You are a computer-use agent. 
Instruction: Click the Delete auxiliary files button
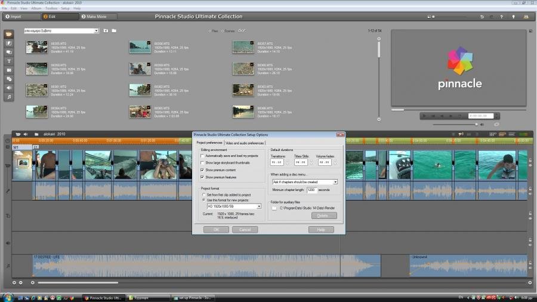point(324,215)
